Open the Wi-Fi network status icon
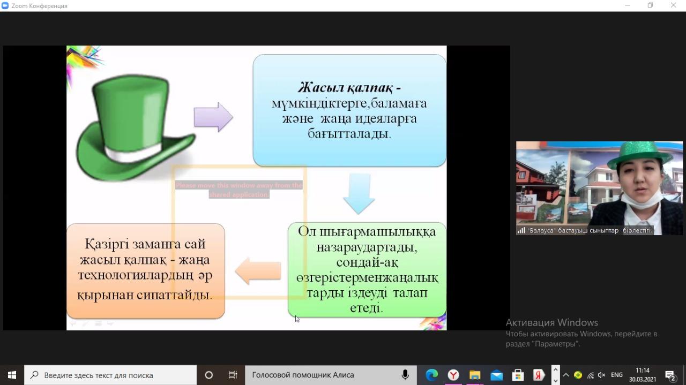Image resolution: width=686 pixels, height=385 pixels. (590, 375)
